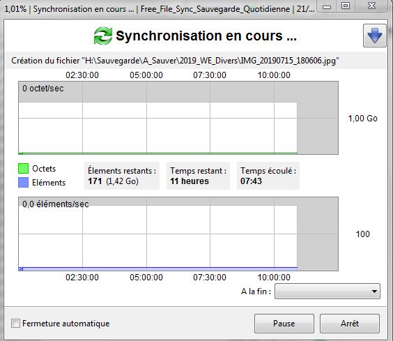The image size is (393, 341).
Task: Minimize the sync window
Action: (327, 6)
